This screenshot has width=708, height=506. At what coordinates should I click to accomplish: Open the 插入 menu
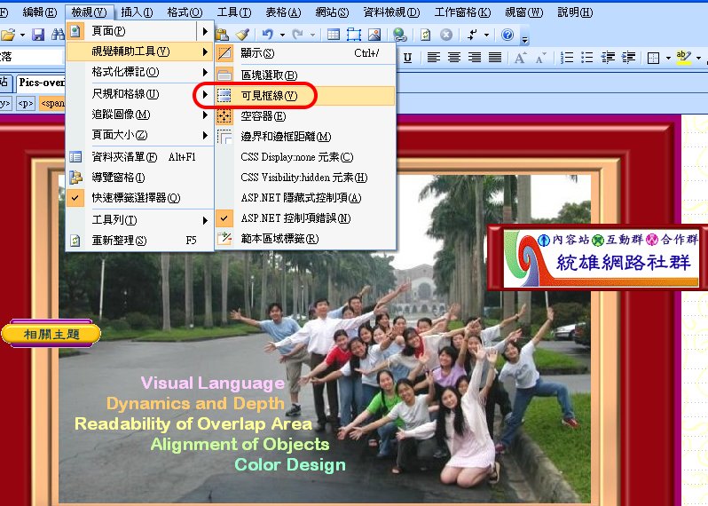(x=137, y=12)
